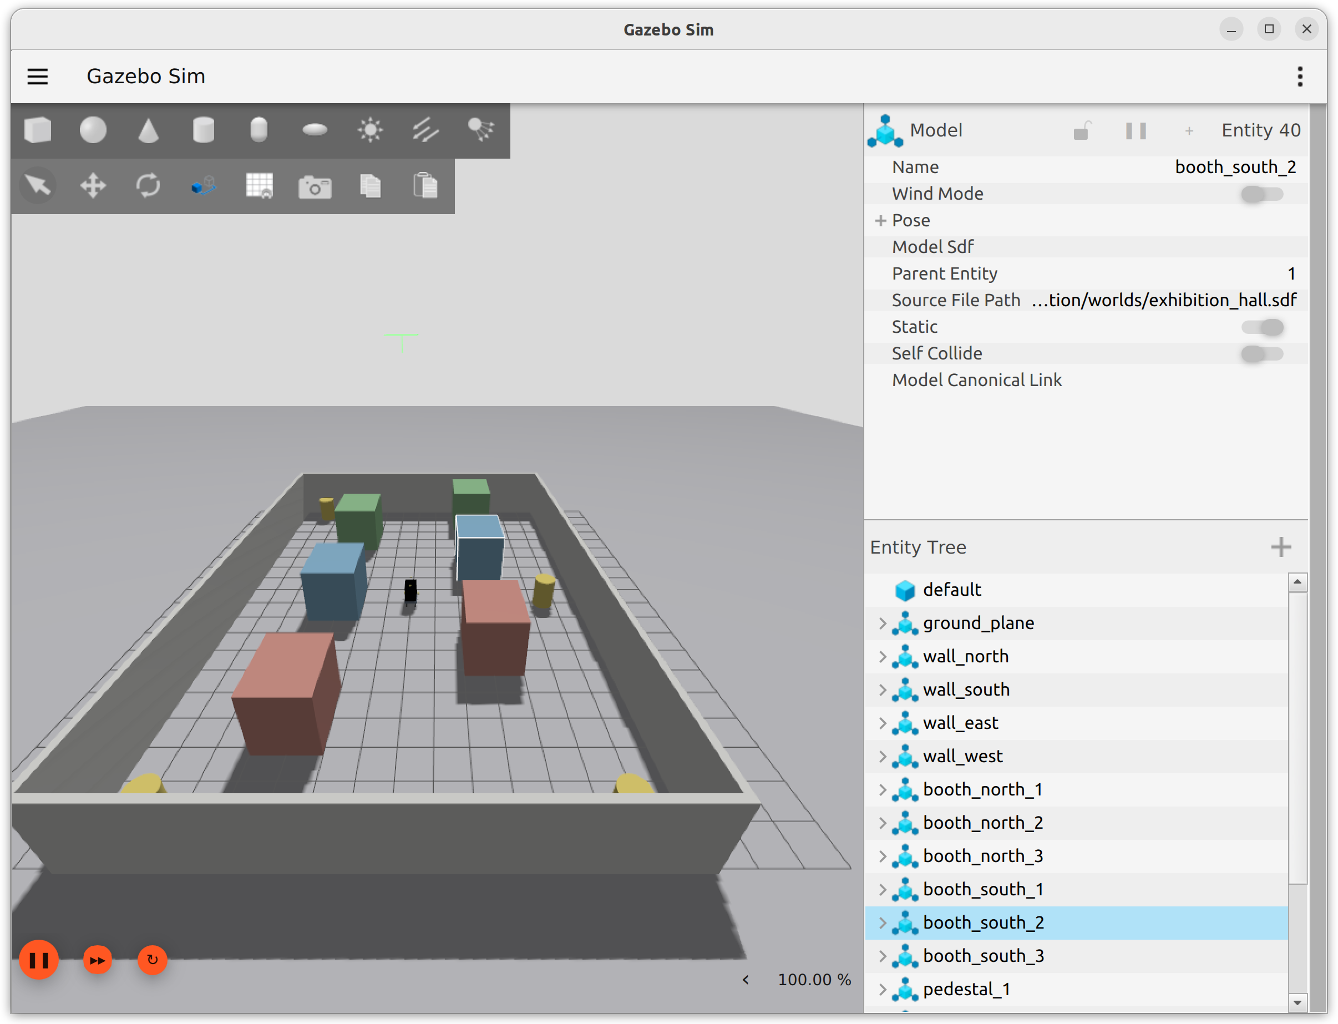The image size is (1338, 1024).
Task: Toggle the Wind Mode switch
Action: (x=1263, y=194)
